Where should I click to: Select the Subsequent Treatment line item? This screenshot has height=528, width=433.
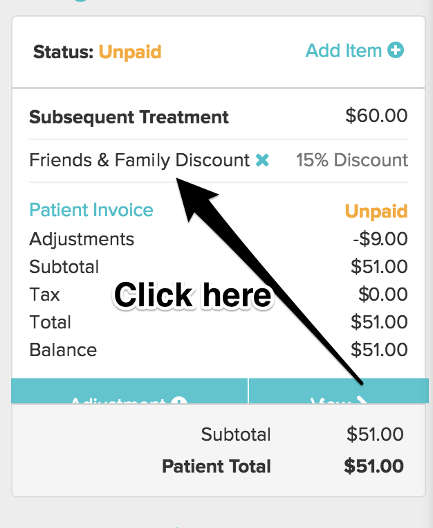[129, 116]
